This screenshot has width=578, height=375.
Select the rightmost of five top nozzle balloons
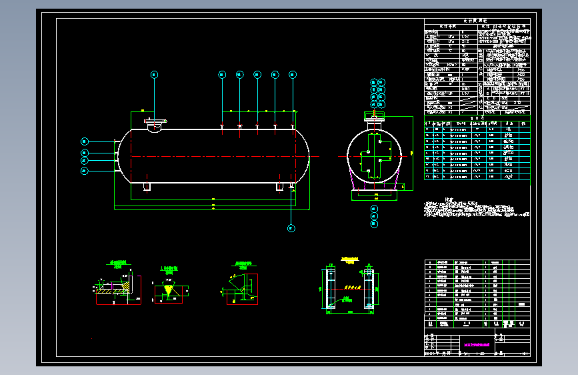[x=293, y=75]
